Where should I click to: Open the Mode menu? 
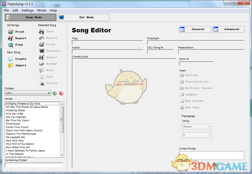42,10
